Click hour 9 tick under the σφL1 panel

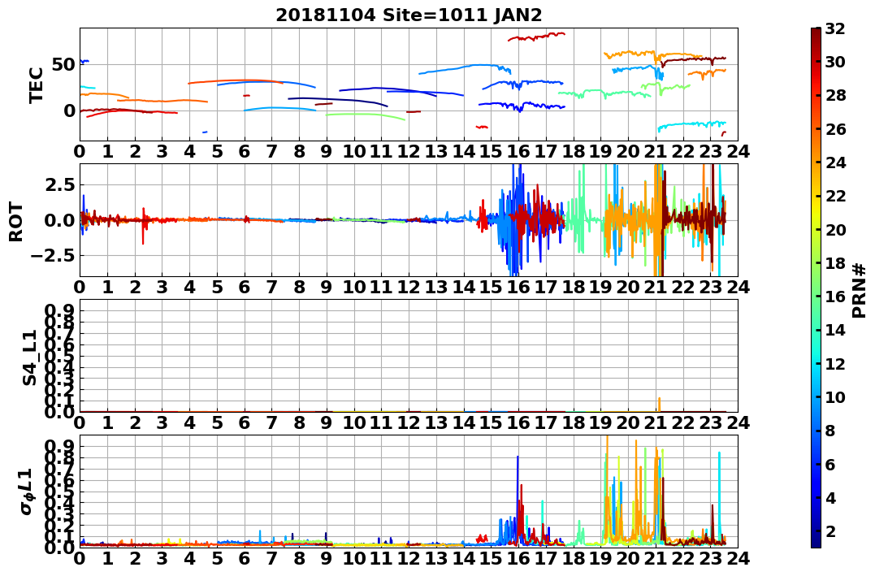pos(327,558)
